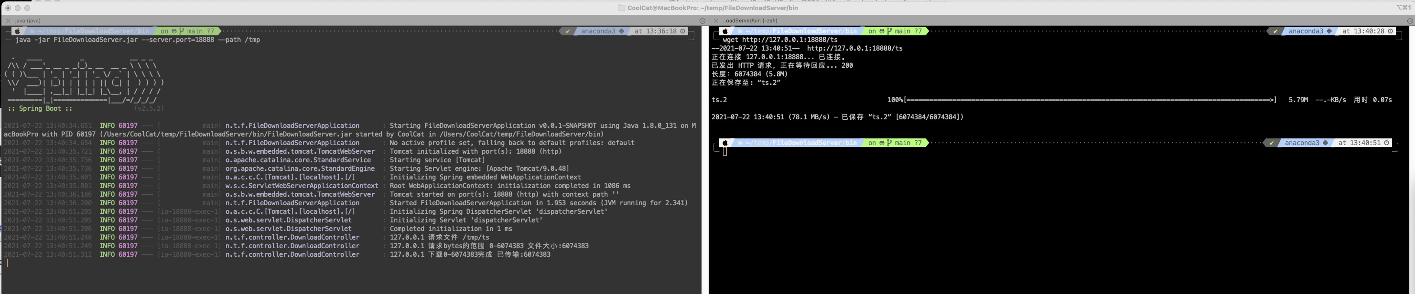1415x294 pixels.
Task: Click the 100% progress percentage
Action: click(x=895, y=100)
